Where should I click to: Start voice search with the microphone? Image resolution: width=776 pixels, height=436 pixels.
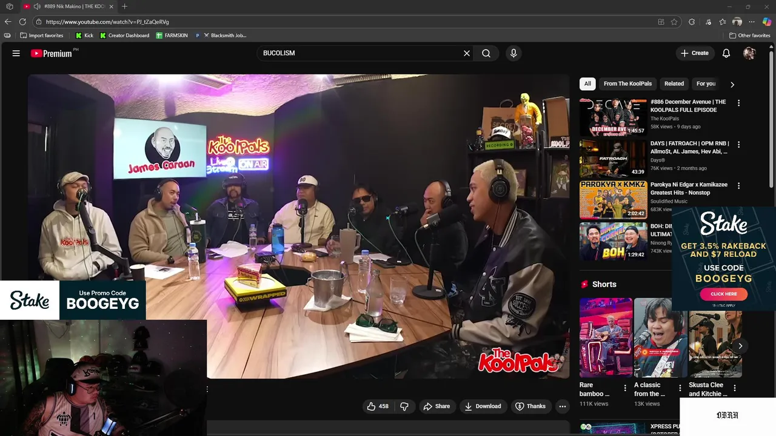pyautogui.click(x=513, y=53)
